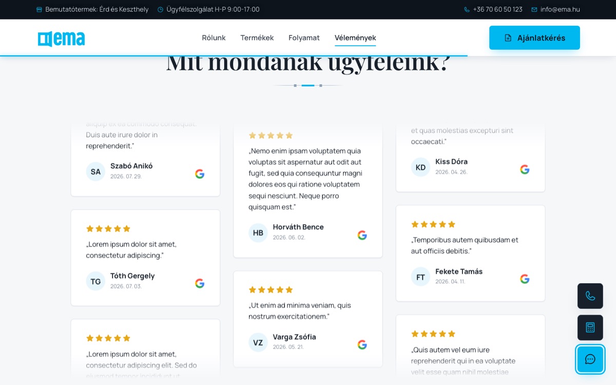Go to the Termékek section

(257, 37)
